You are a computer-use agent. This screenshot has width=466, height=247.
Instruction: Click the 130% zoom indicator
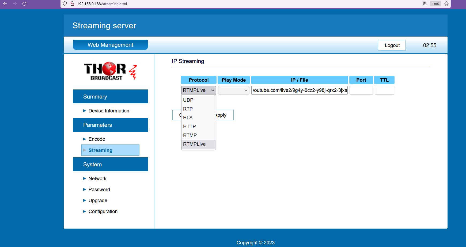pos(435,4)
